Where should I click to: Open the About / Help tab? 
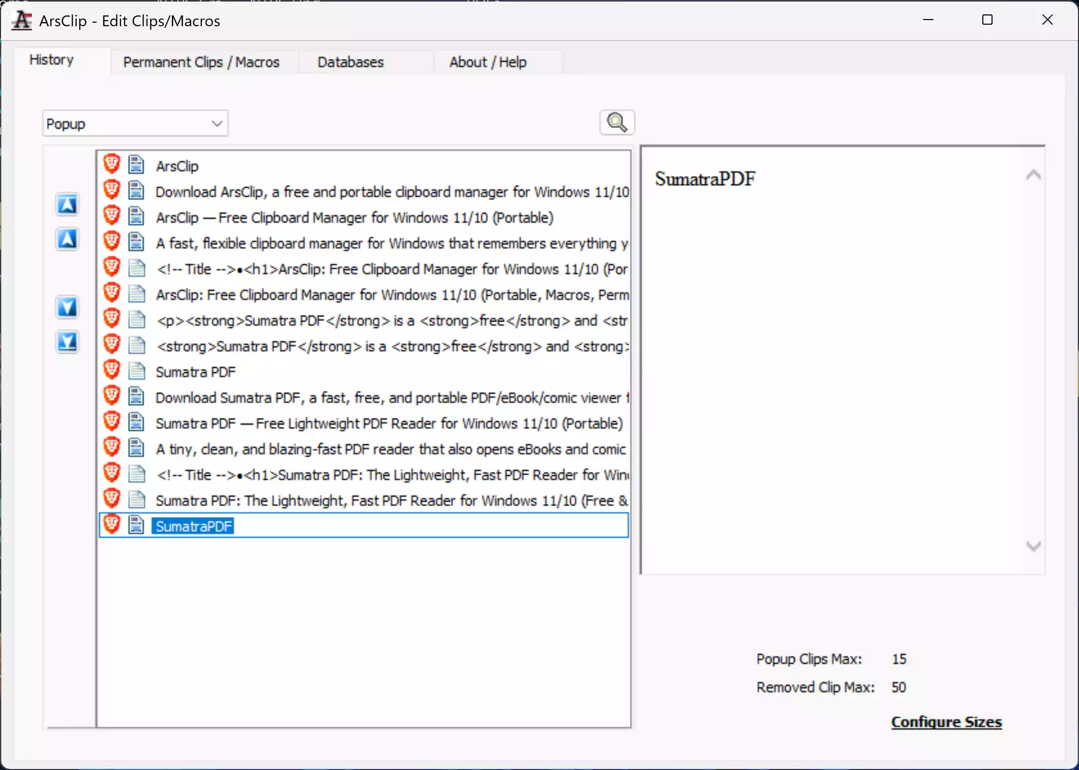click(488, 61)
